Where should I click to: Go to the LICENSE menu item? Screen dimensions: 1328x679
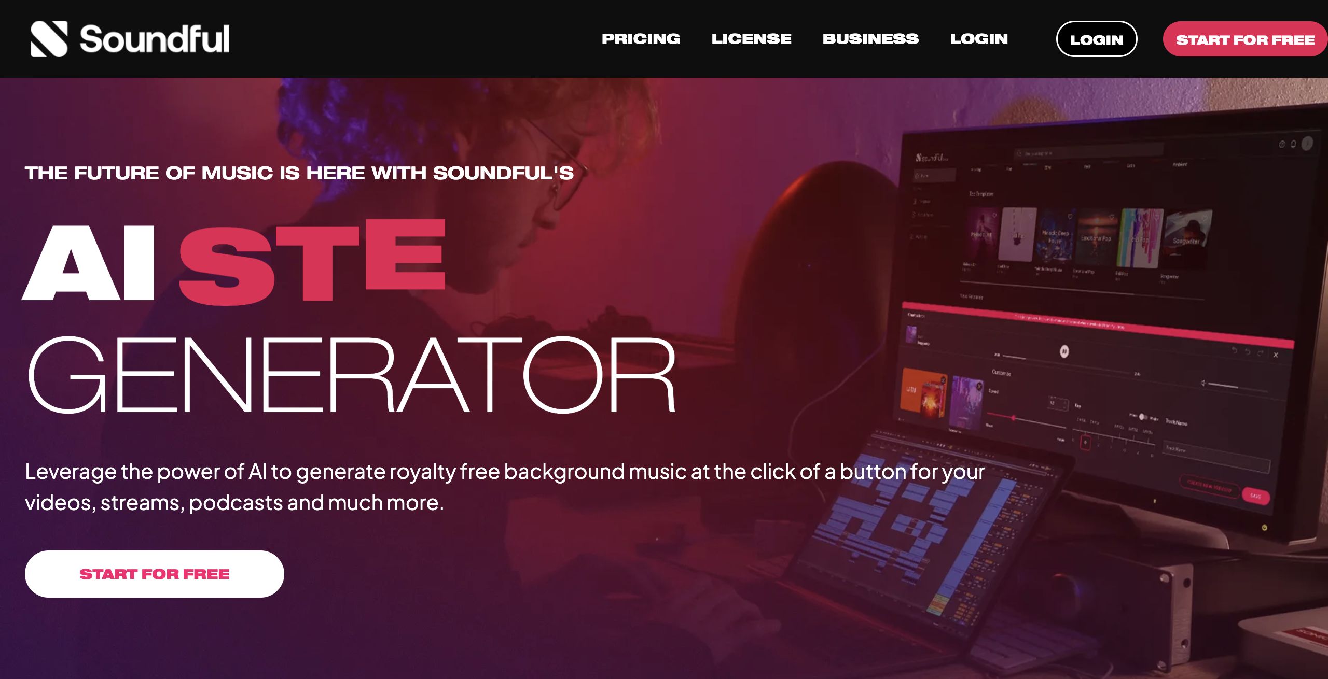751,39
